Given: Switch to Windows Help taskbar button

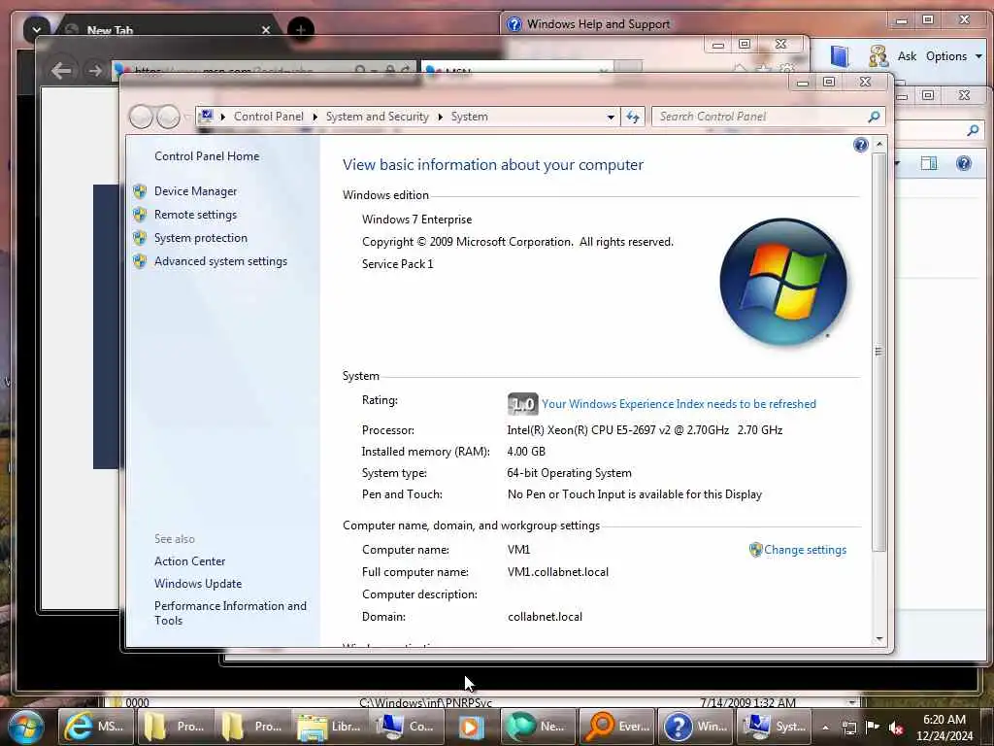Looking at the screenshot, I should coord(695,727).
